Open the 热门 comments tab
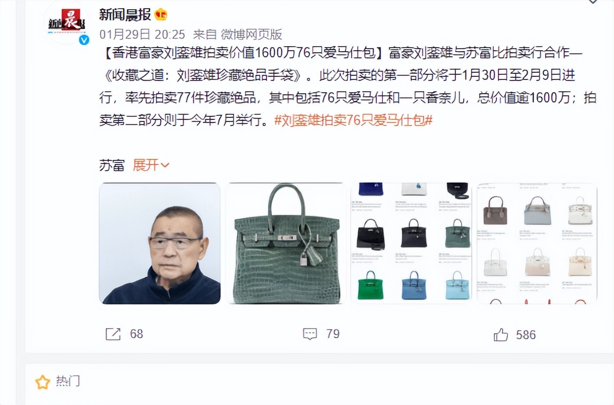 coord(68,381)
